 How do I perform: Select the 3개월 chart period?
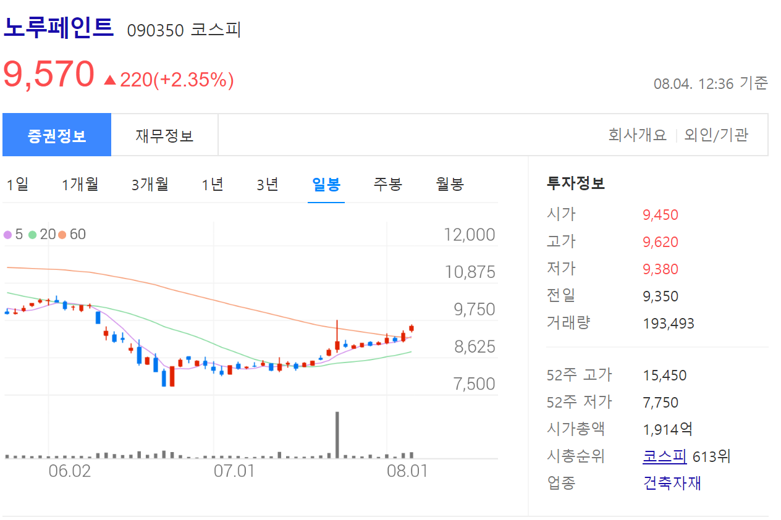point(150,184)
